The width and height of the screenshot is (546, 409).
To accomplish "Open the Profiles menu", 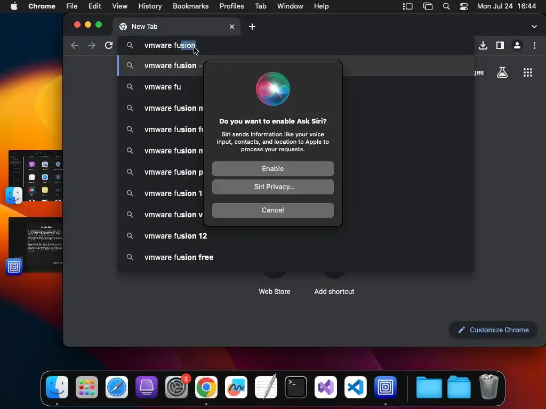I will pyautogui.click(x=231, y=6).
